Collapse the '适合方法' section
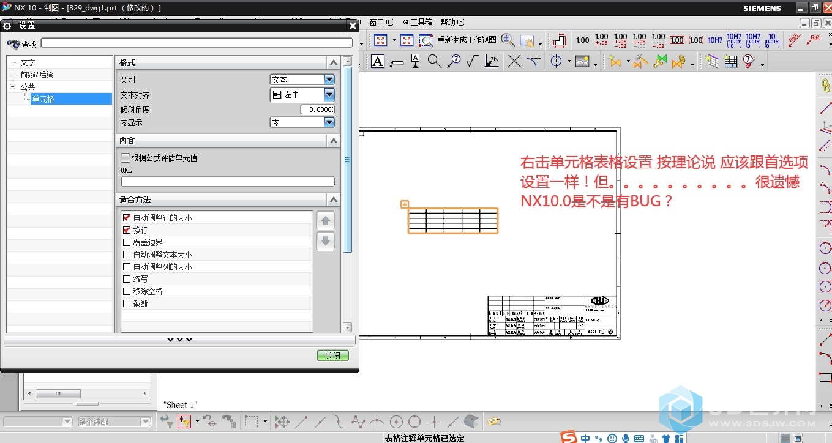Screen dimensions: 832x443 pos(333,199)
